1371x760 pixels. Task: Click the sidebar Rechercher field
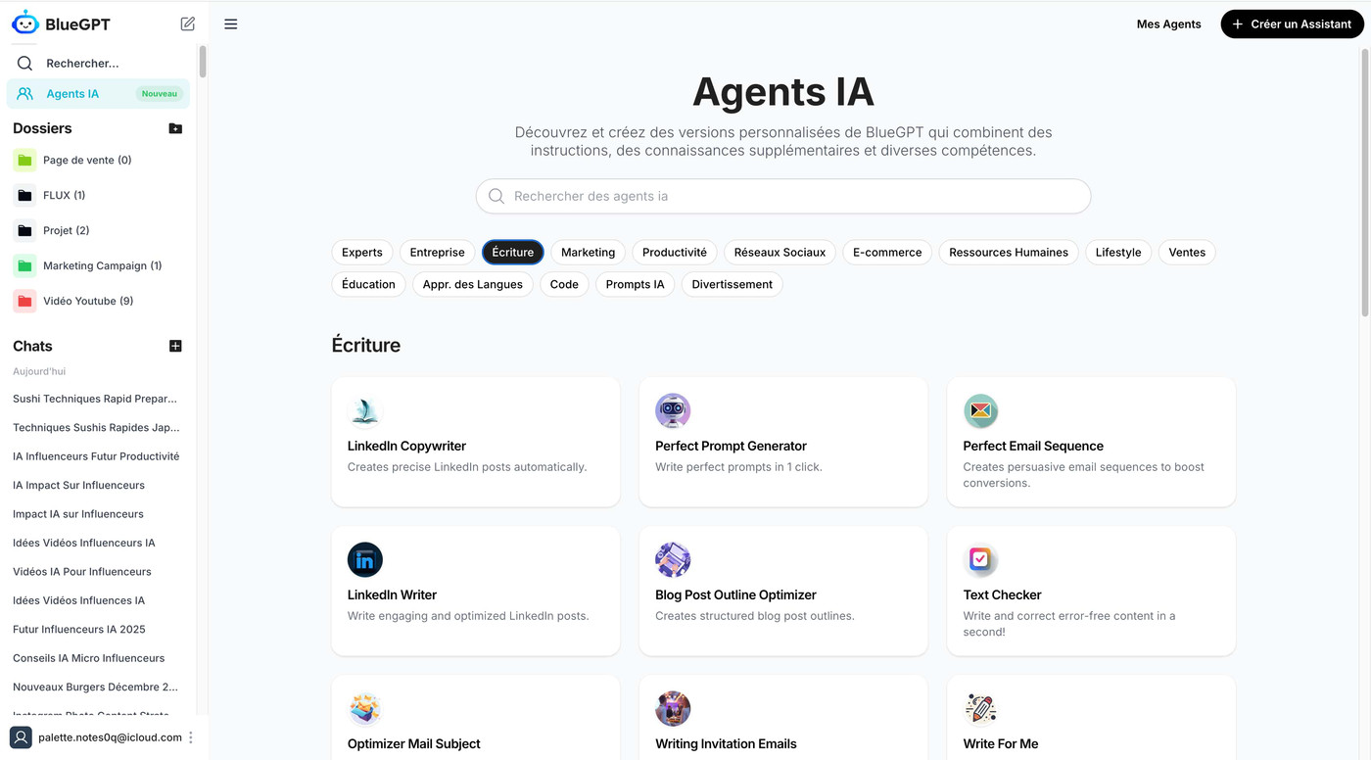(x=98, y=63)
